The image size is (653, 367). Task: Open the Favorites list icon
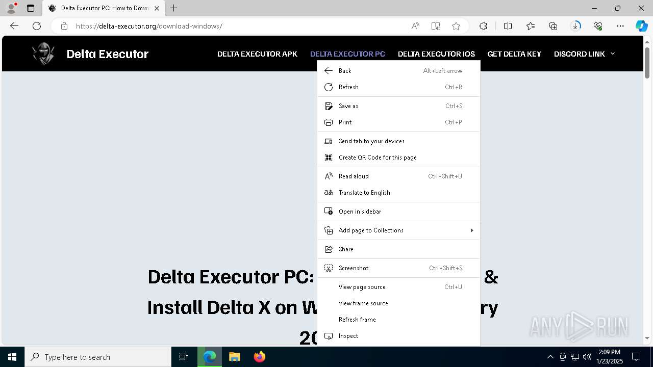pos(531,26)
